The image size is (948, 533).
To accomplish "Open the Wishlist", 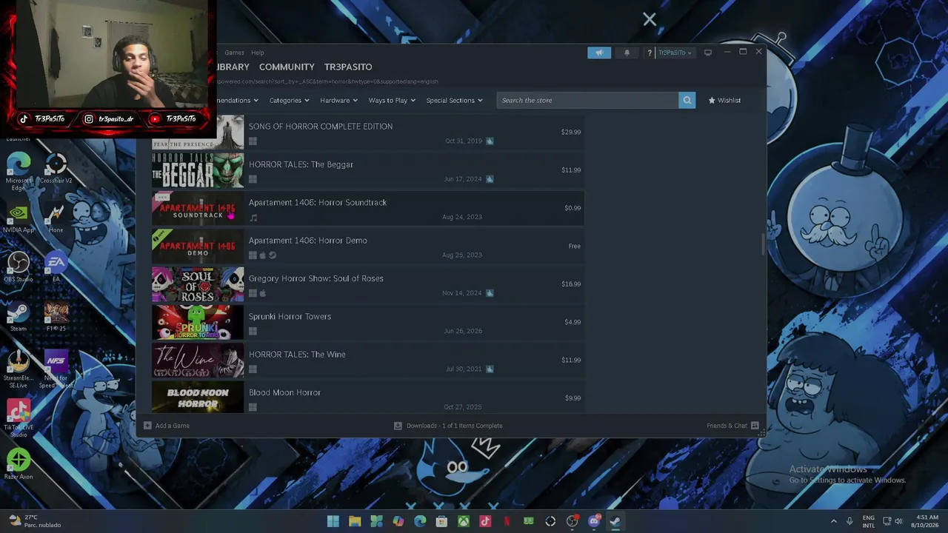I will pos(724,101).
